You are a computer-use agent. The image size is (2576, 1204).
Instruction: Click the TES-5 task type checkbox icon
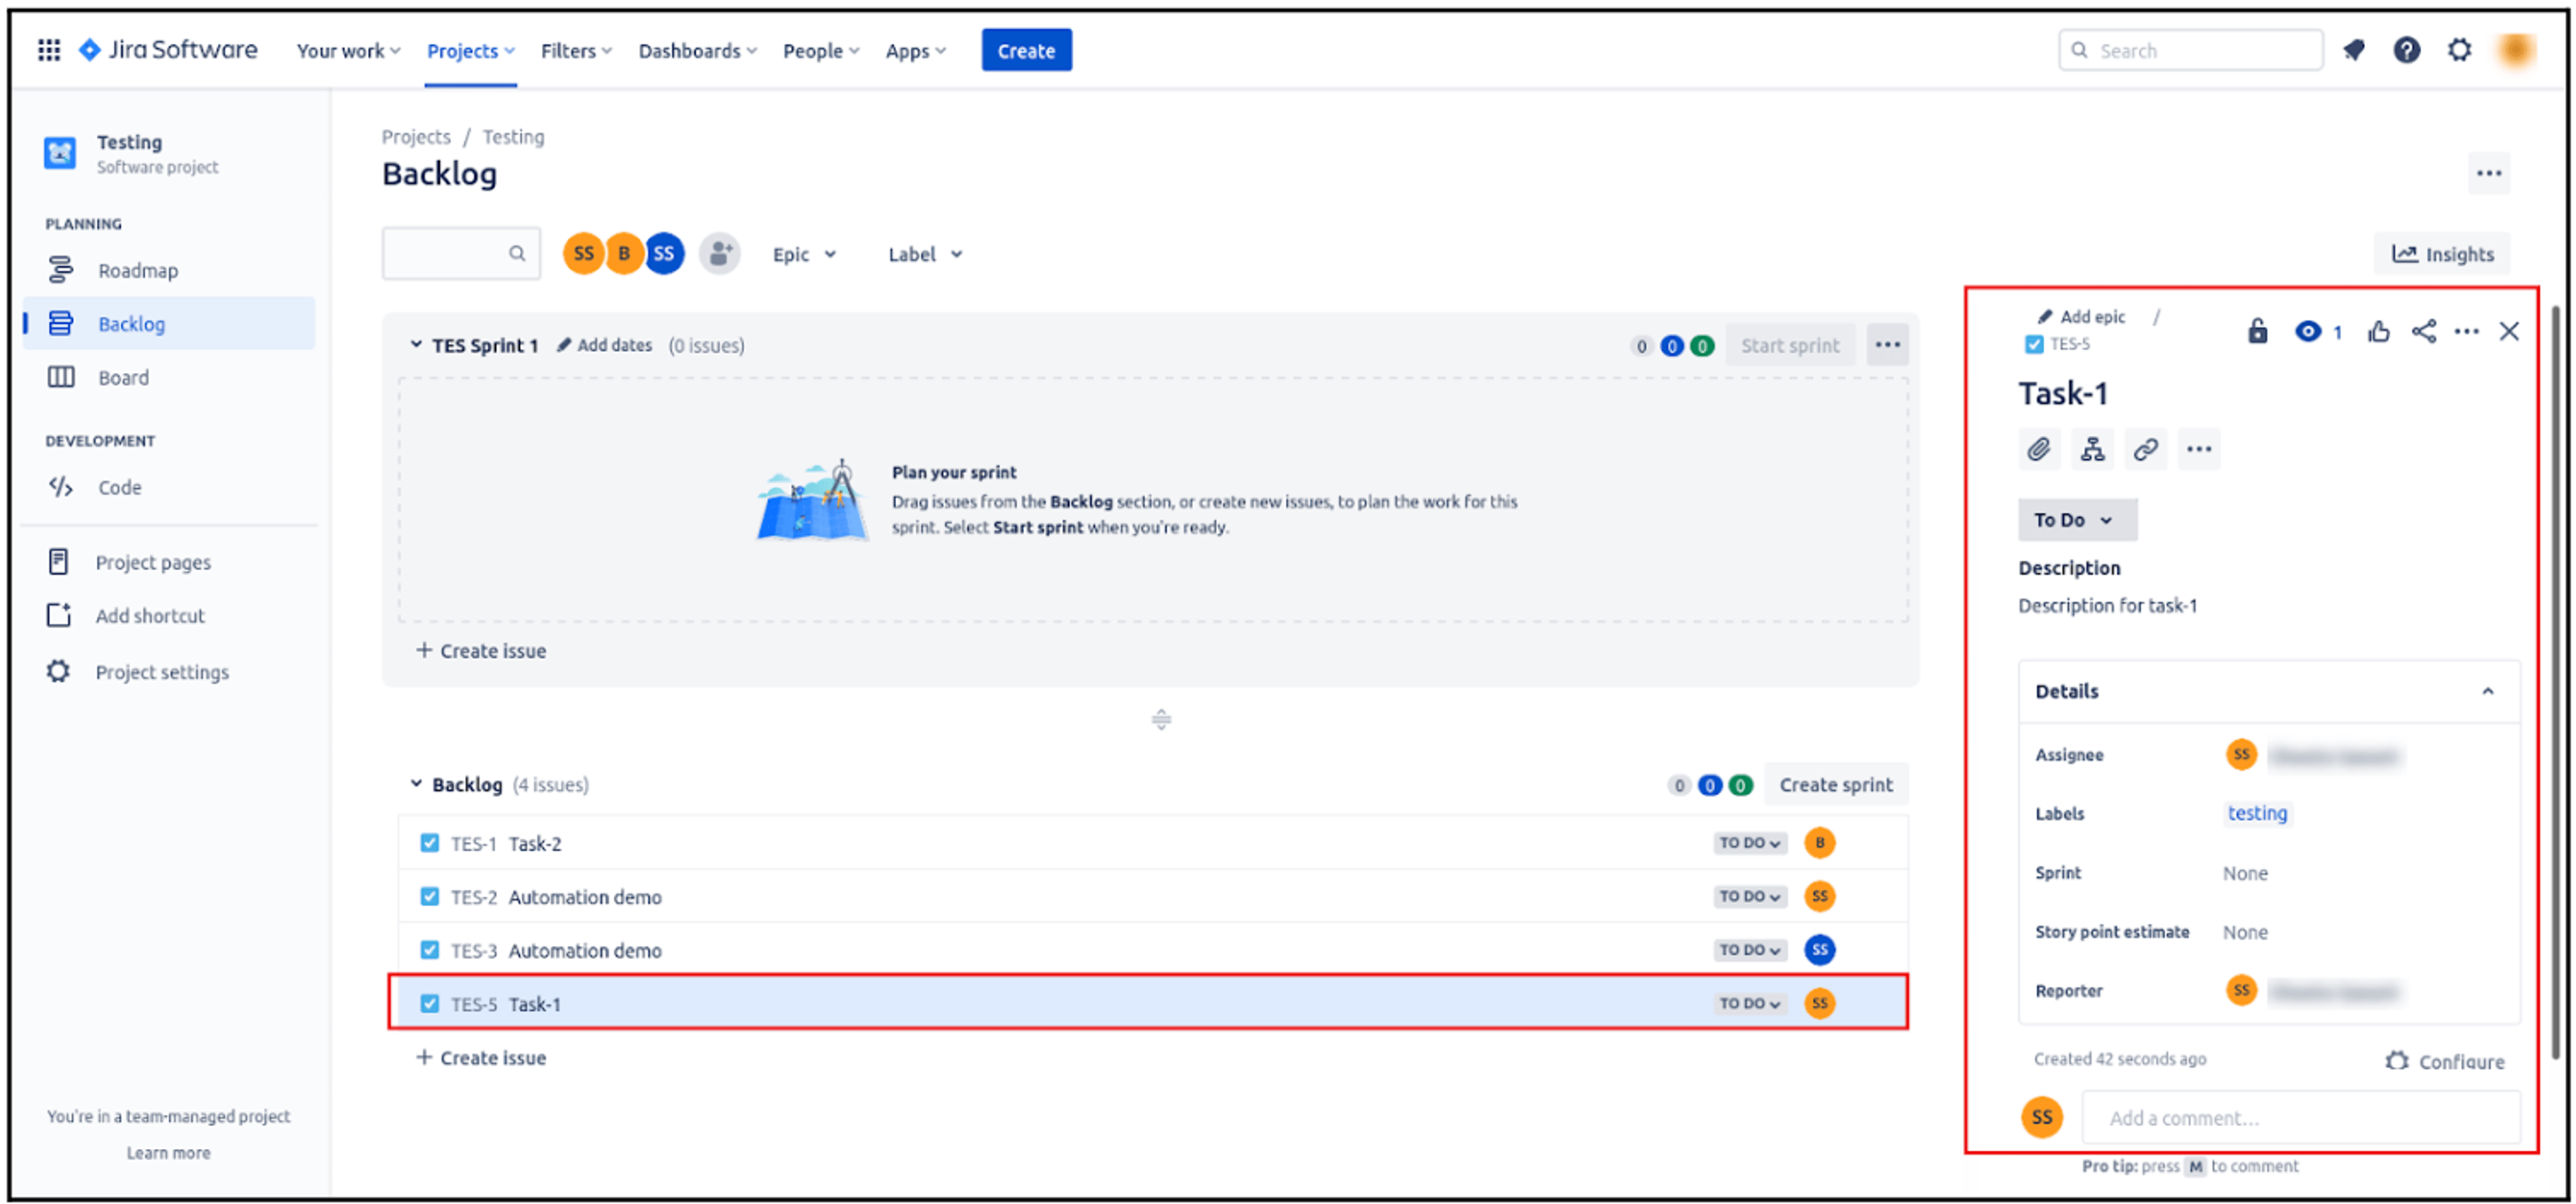point(430,1003)
